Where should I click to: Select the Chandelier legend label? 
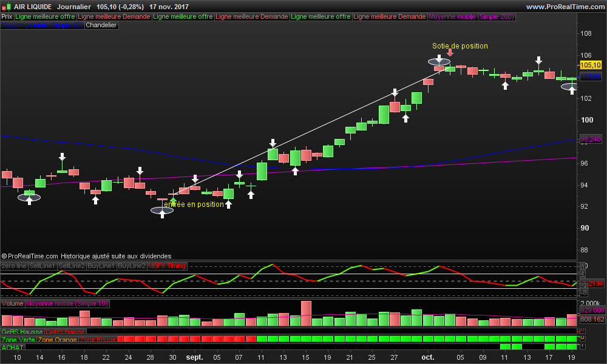tap(101, 25)
